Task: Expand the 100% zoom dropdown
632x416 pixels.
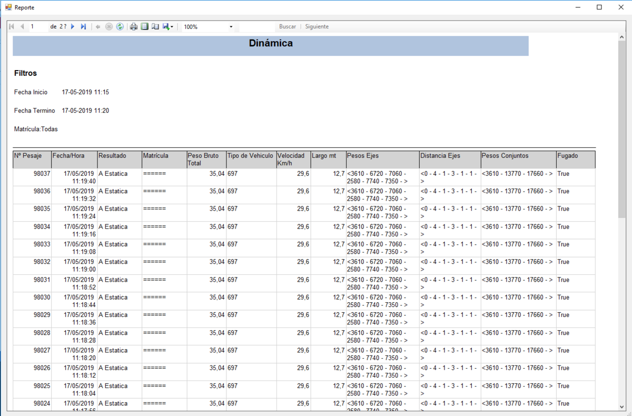Action: coord(231,27)
